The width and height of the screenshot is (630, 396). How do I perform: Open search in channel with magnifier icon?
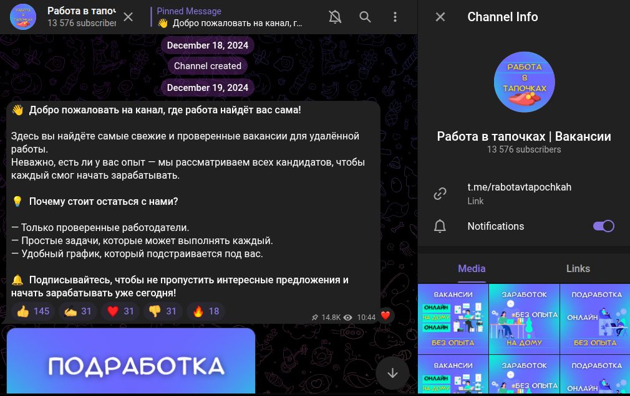(365, 17)
